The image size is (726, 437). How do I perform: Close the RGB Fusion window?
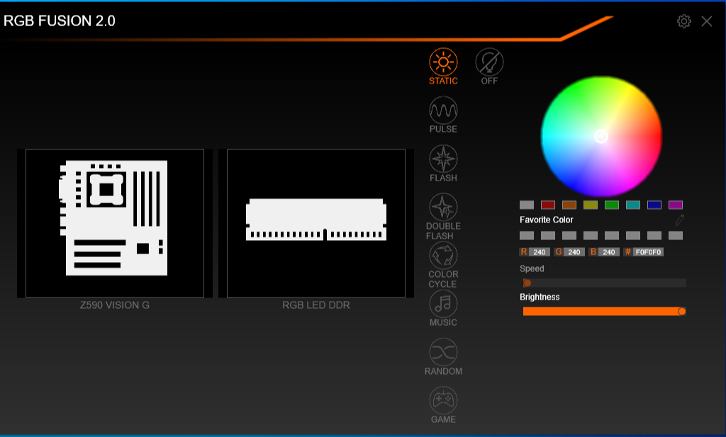[x=707, y=21]
